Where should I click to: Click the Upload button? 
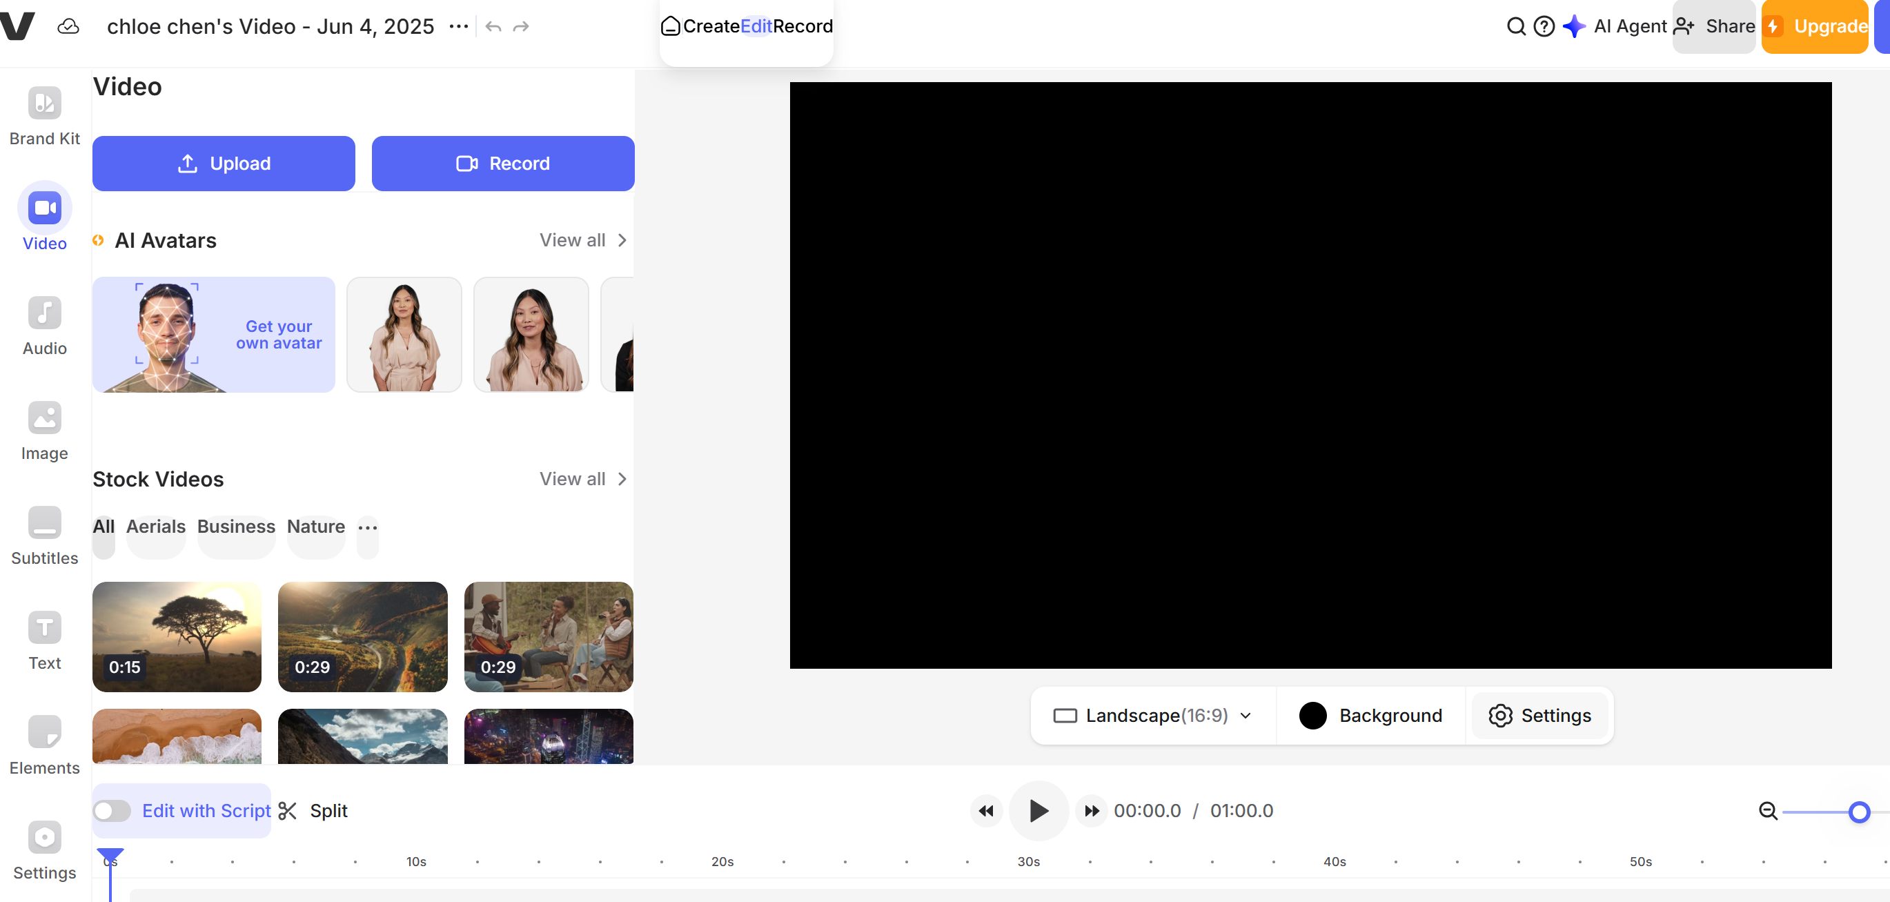pos(223,164)
